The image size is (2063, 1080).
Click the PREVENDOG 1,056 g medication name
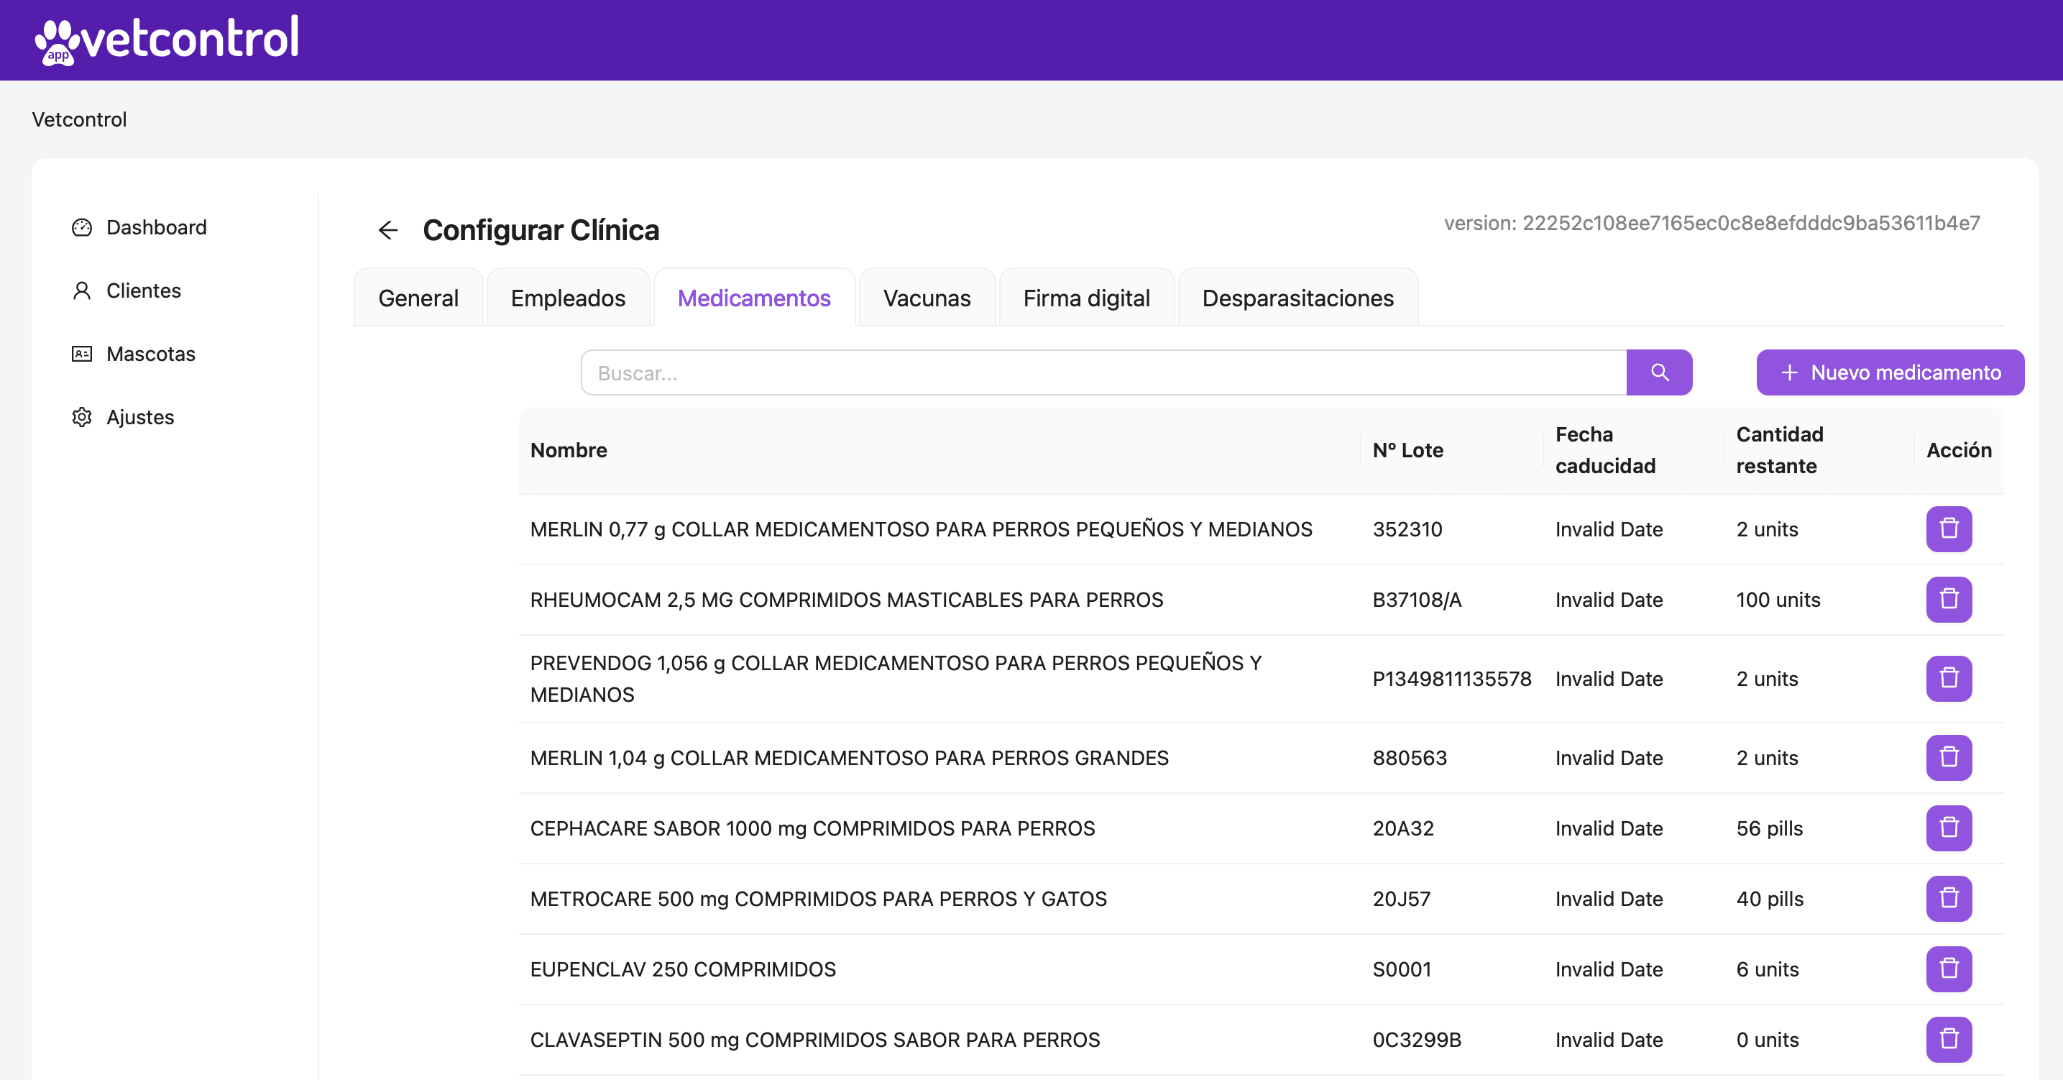(896, 679)
